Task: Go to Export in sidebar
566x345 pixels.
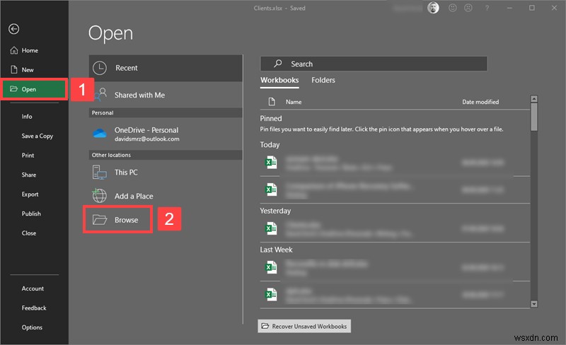Action: (30, 194)
